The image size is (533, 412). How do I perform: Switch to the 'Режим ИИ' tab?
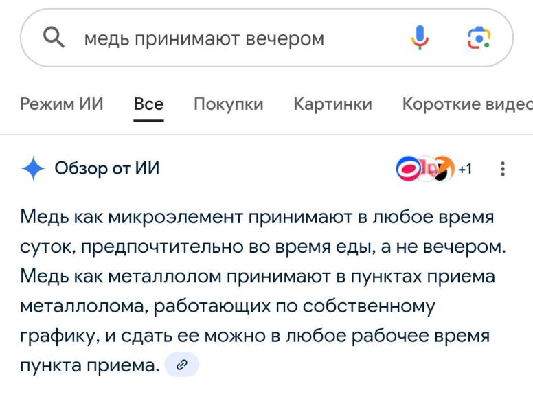pyautogui.click(x=62, y=104)
